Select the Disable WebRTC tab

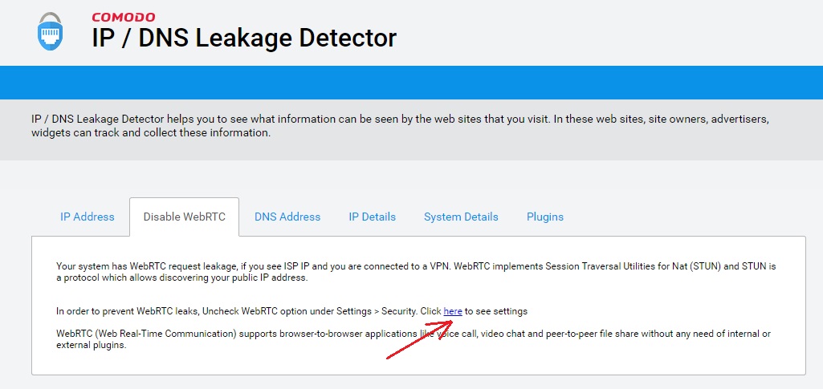click(x=184, y=217)
